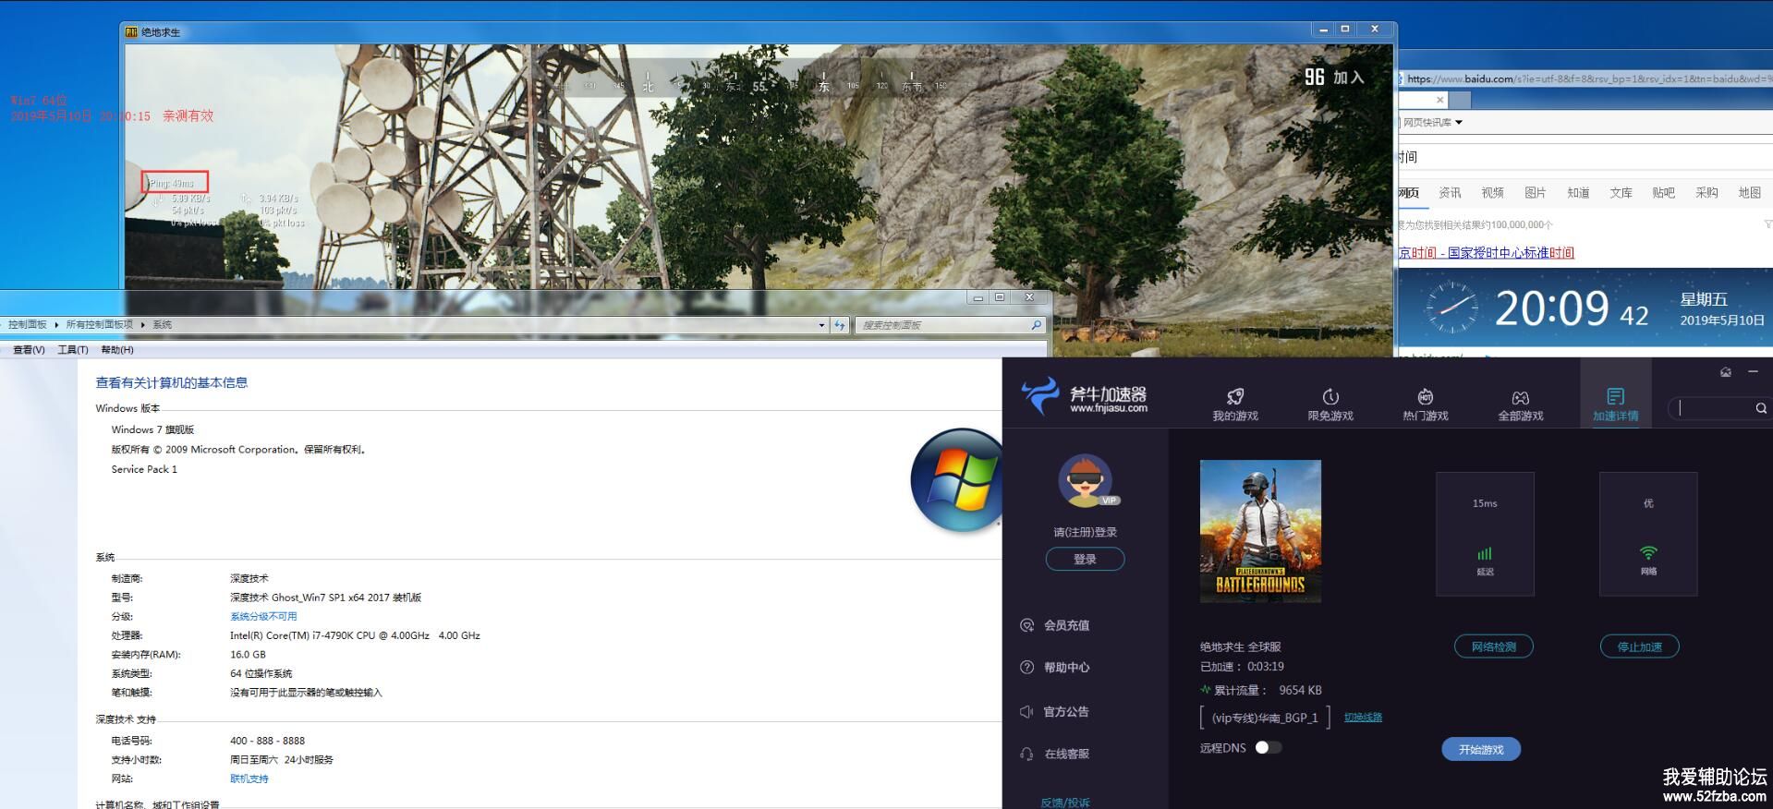This screenshot has height=809, width=1773.
Task: Click the 绝地求生 game window title icon
Action: 131,32
